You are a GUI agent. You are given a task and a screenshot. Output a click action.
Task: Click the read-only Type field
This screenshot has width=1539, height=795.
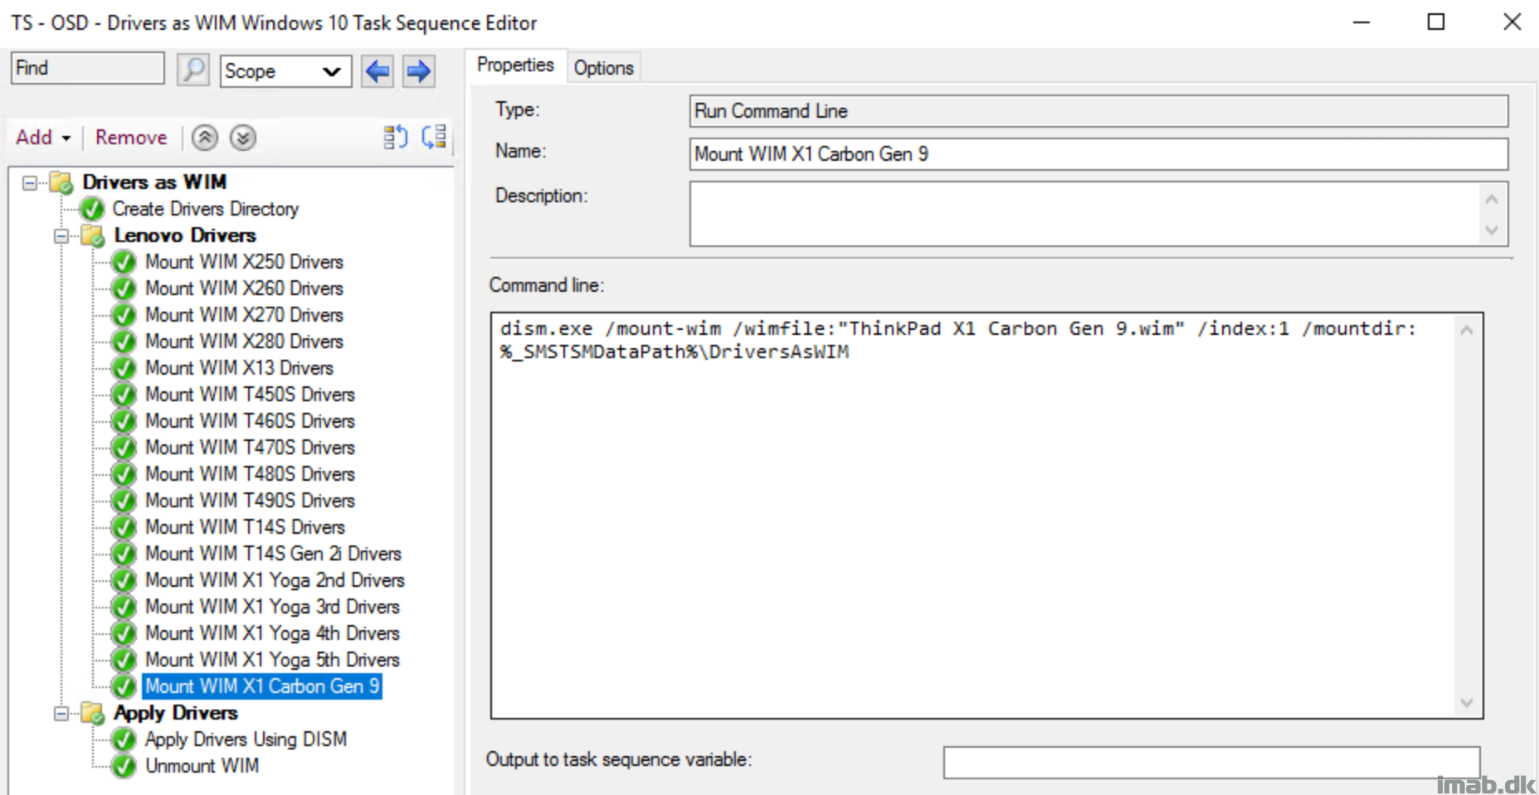tap(1098, 111)
